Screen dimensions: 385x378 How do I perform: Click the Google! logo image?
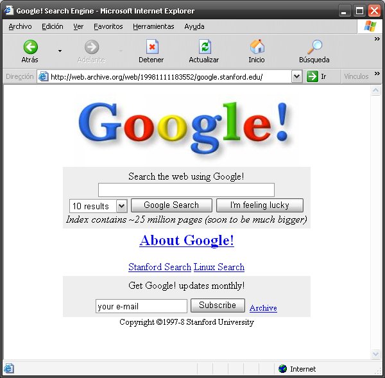(185, 129)
